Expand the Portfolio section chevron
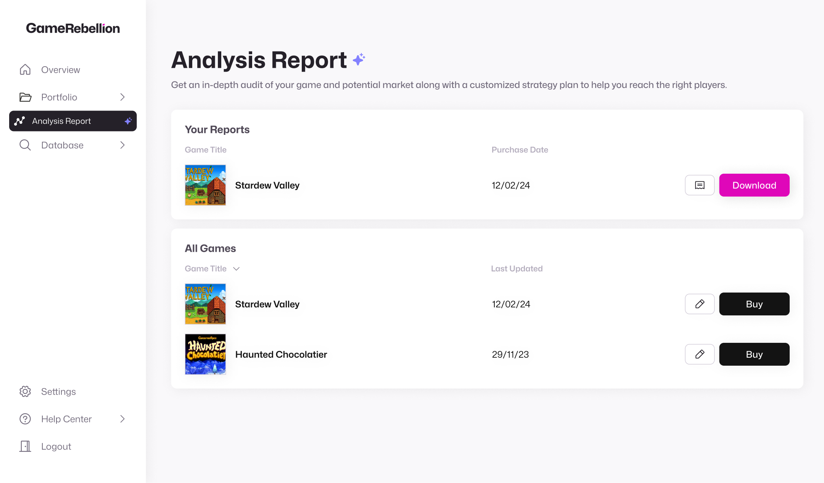The width and height of the screenshot is (824, 483). (x=122, y=97)
